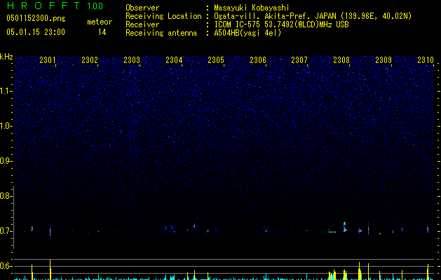Click the 2306 time marker
This screenshot has height=280, width=441.
click(x=258, y=59)
